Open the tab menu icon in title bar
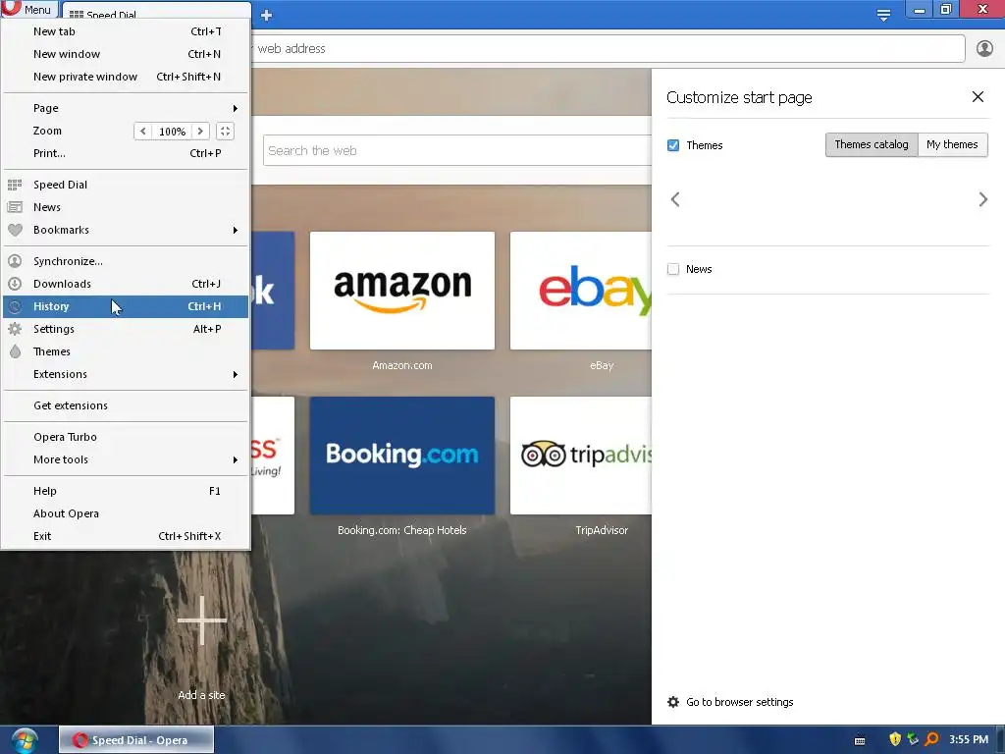1005x754 pixels. [883, 15]
